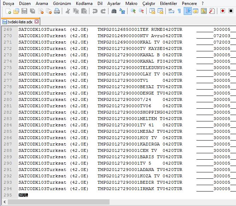236x206 pixels.
Task: Click 'IRMAK TV' on line 294
Action: point(151,189)
